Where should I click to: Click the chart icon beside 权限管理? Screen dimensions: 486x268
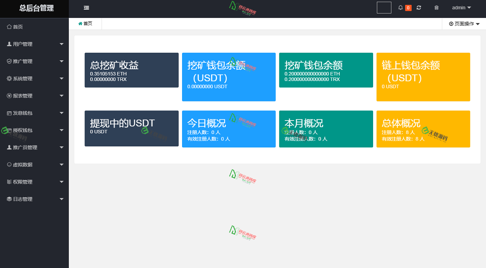pyautogui.click(x=9, y=182)
